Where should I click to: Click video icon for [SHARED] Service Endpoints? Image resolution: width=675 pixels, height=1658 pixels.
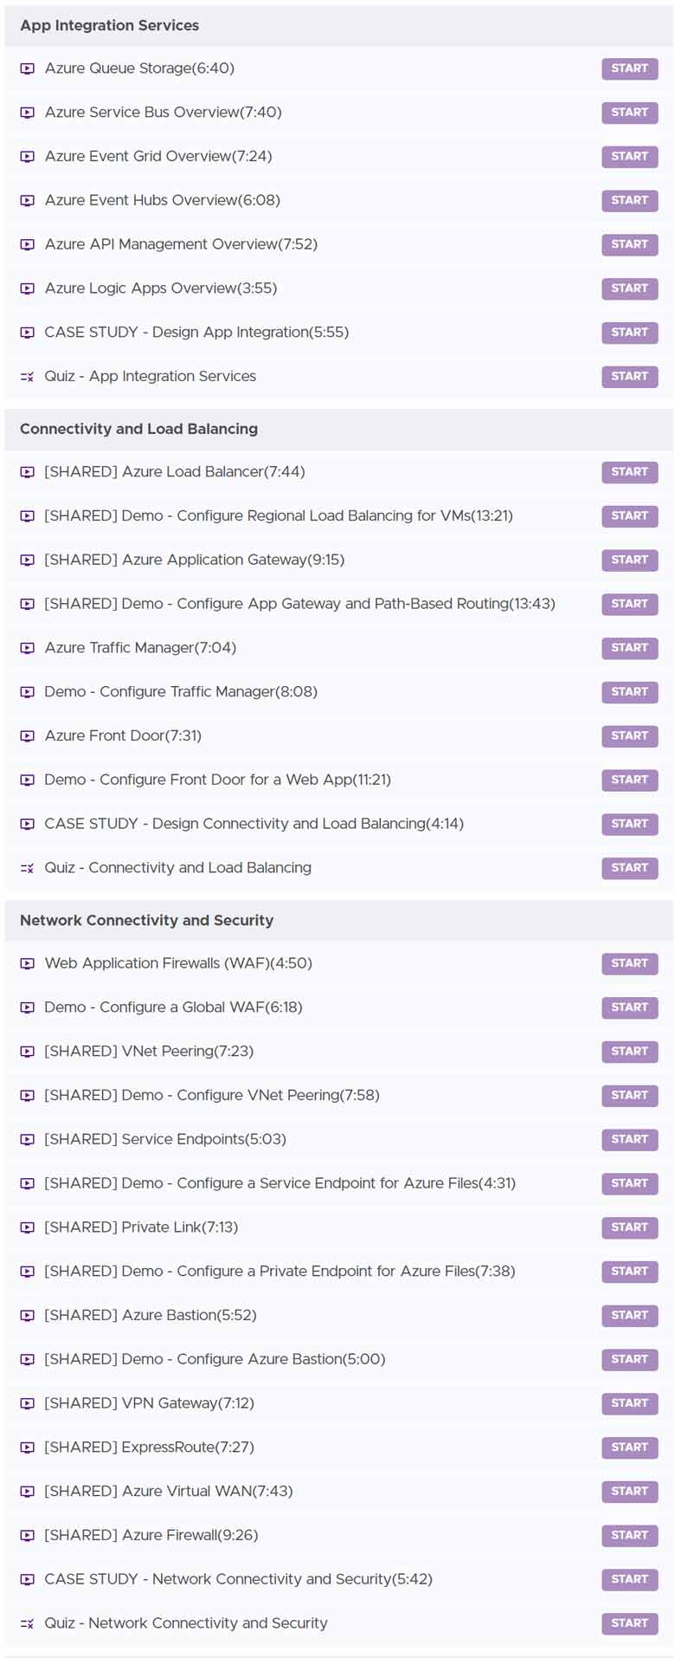click(x=28, y=1140)
